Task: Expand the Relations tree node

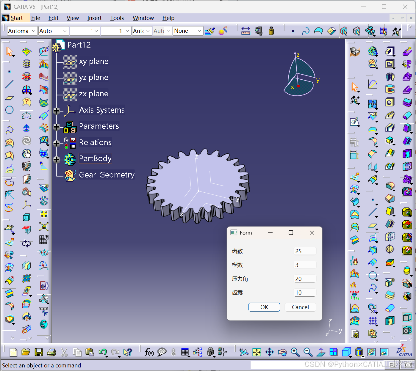Action: pyautogui.click(x=56, y=143)
